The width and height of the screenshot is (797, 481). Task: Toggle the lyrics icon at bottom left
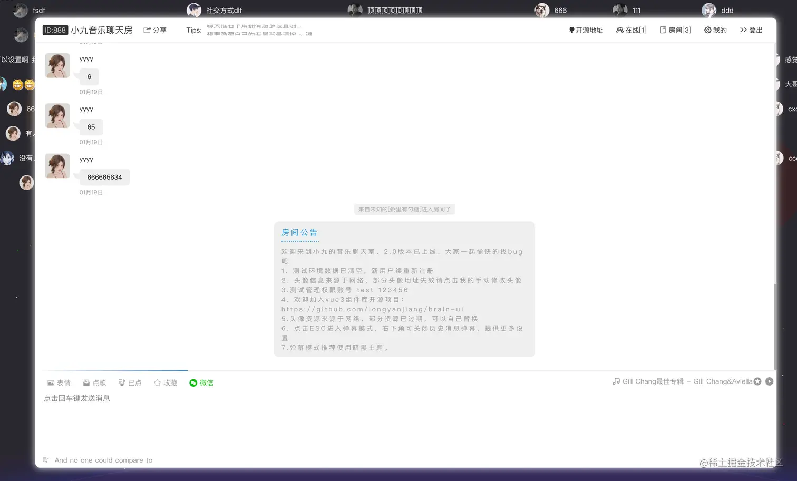click(45, 459)
